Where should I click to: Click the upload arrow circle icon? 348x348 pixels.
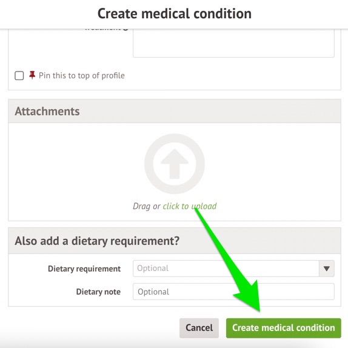175,164
